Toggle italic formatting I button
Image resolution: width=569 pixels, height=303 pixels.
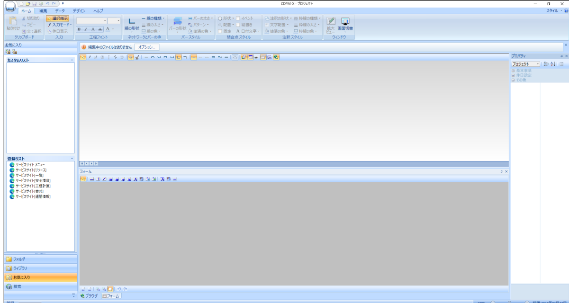click(x=86, y=29)
